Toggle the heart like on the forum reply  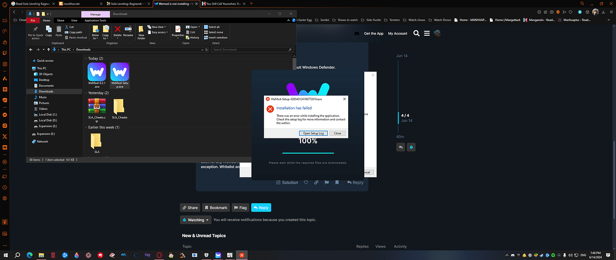[x=306, y=182]
